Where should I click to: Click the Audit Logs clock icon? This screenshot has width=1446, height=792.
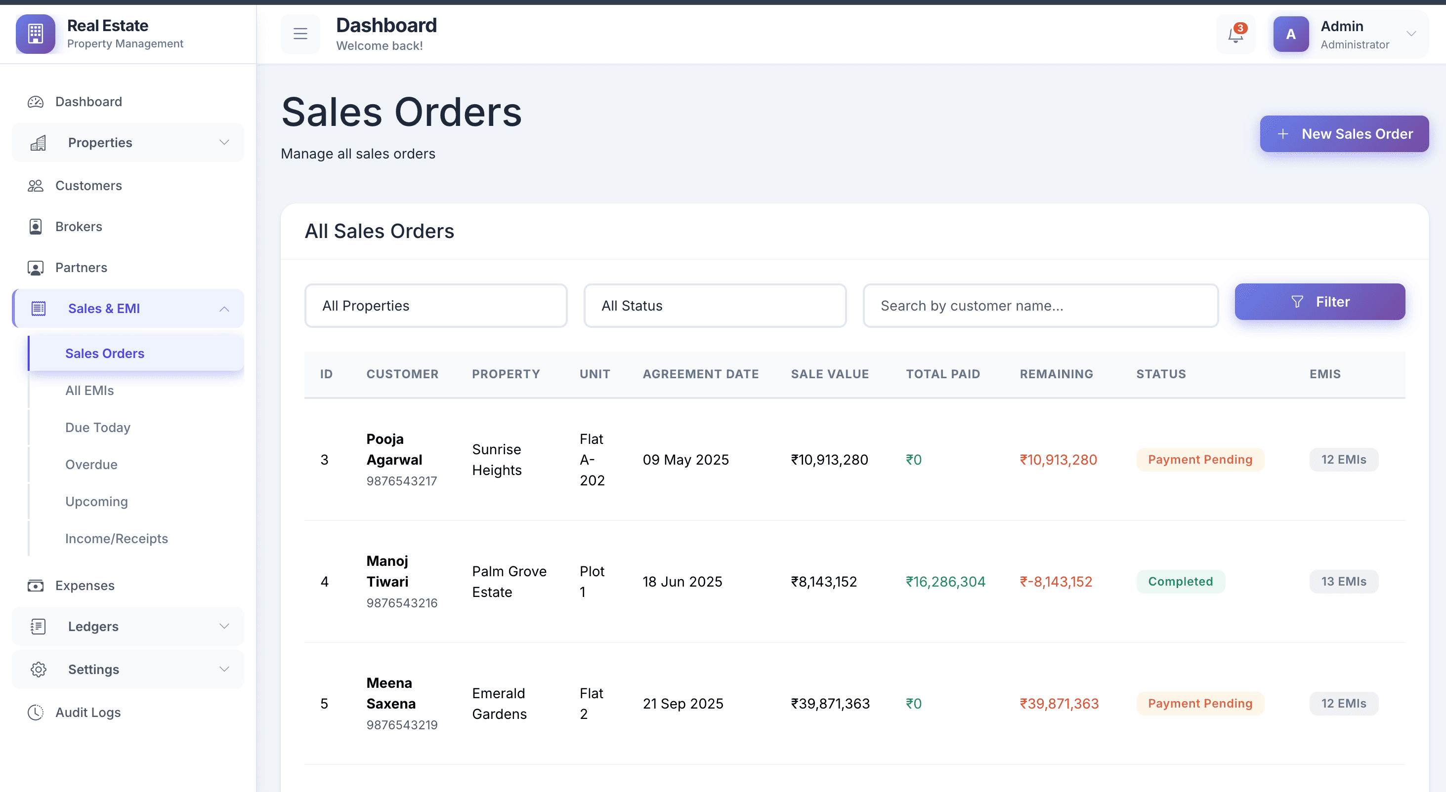(x=36, y=713)
